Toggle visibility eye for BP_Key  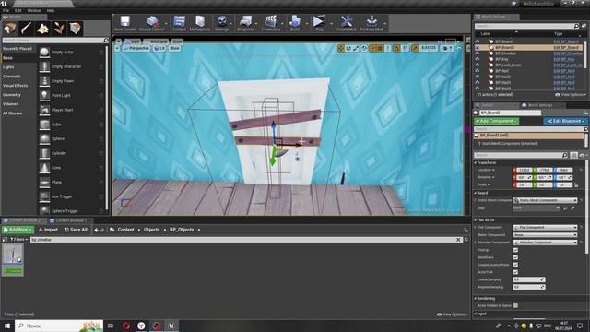pos(478,59)
